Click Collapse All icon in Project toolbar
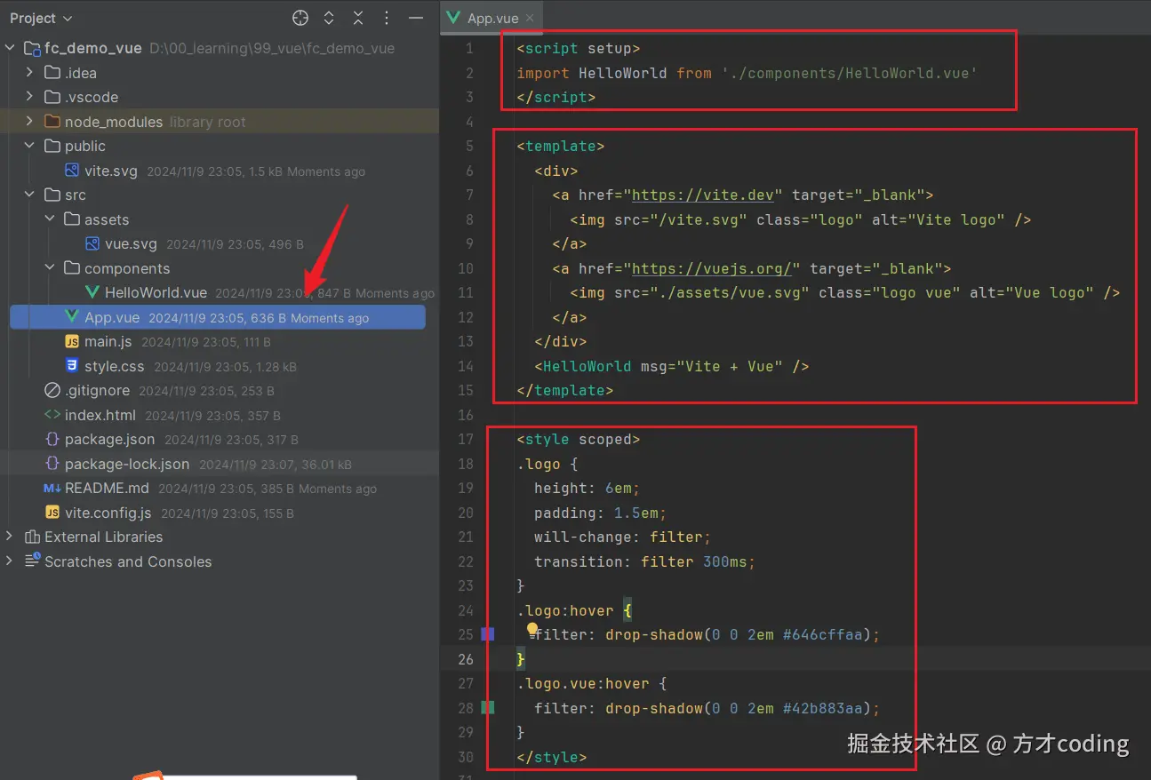Viewport: 1151px width, 780px height. tap(358, 18)
